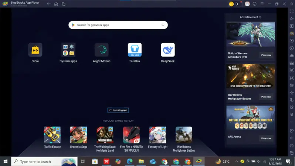The height and width of the screenshot is (166, 295).
Task: Toggle fullscreen mode in side toolbar
Action: (292, 11)
